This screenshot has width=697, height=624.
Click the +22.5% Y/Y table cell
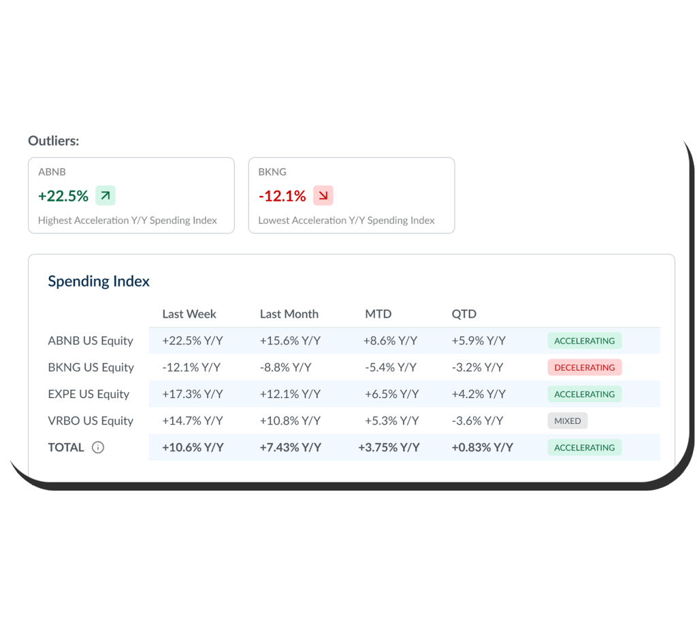pyautogui.click(x=193, y=341)
